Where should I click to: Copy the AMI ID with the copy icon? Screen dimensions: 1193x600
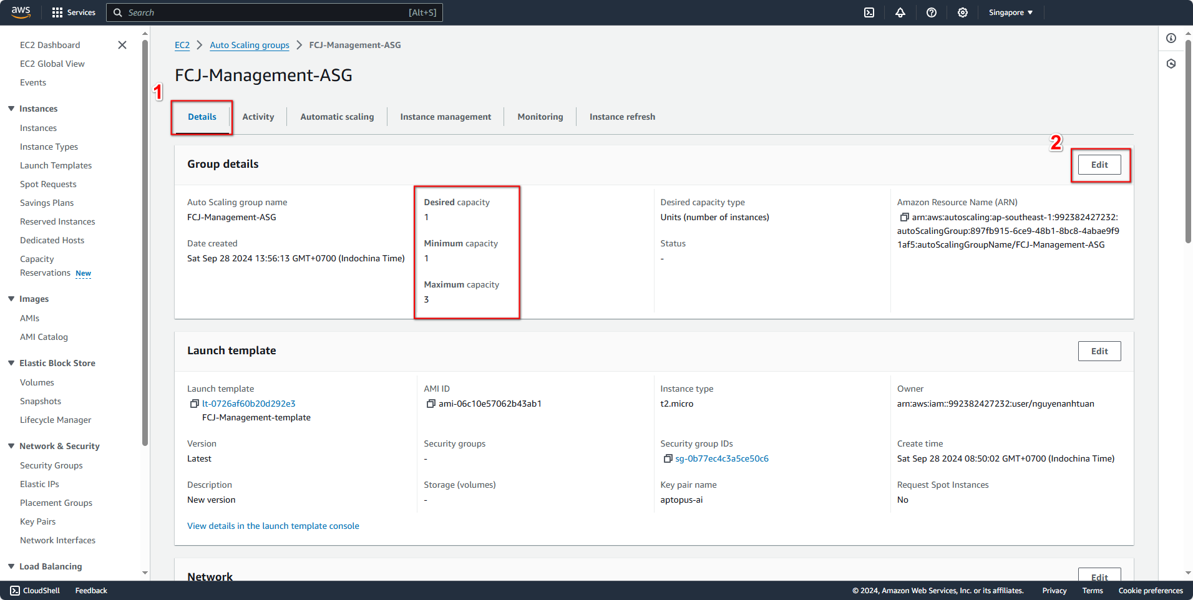[431, 404]
